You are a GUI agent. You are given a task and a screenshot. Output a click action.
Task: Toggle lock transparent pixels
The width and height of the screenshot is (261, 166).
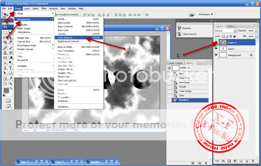coord(223,36)
